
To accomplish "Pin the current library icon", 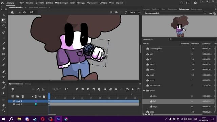I will point(210,13).
